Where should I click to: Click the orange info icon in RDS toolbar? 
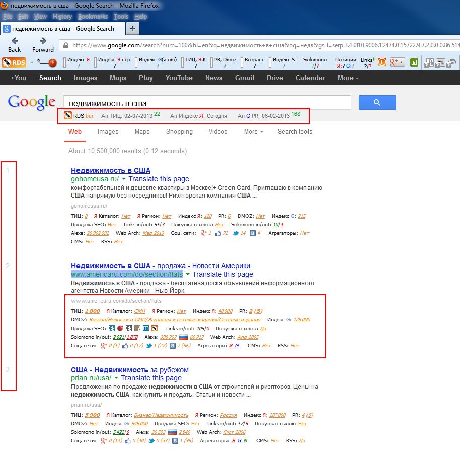[x=382, y=62]
